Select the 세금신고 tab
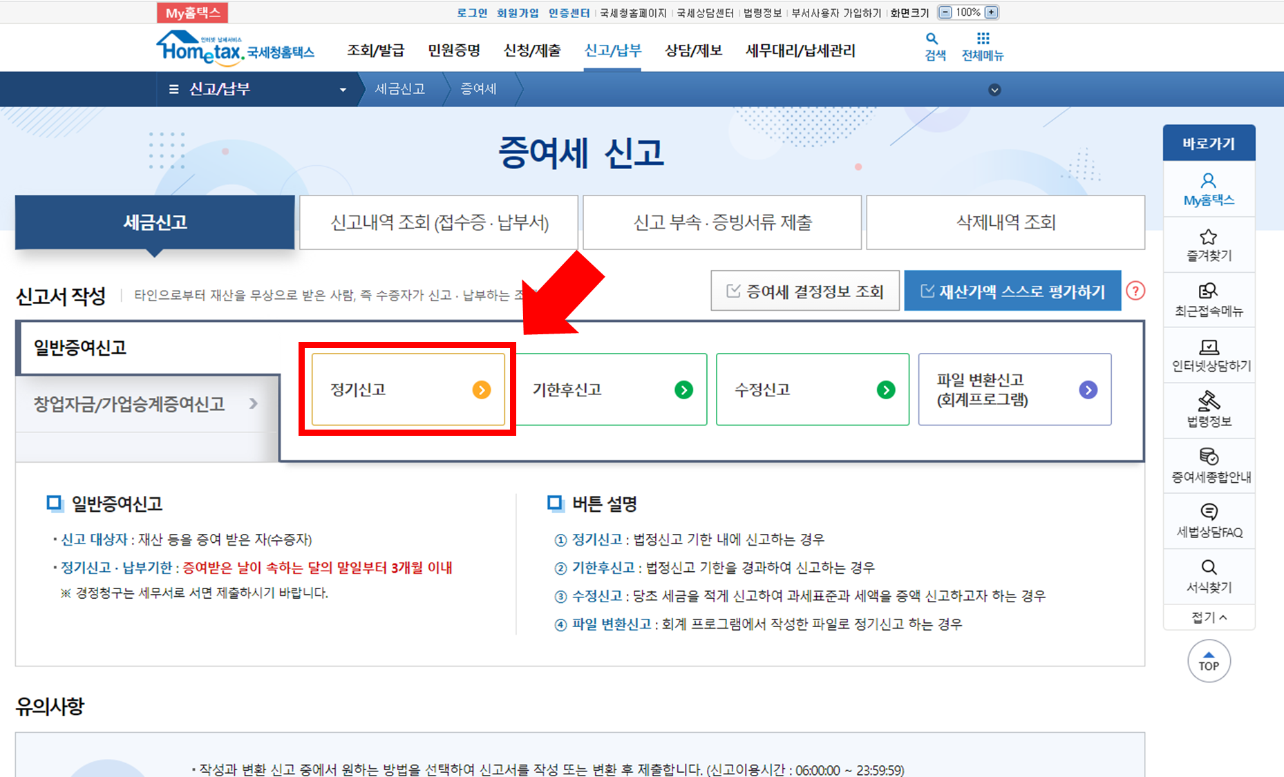The height and width of the screenshot is (777, 1284). coord(155,222)
